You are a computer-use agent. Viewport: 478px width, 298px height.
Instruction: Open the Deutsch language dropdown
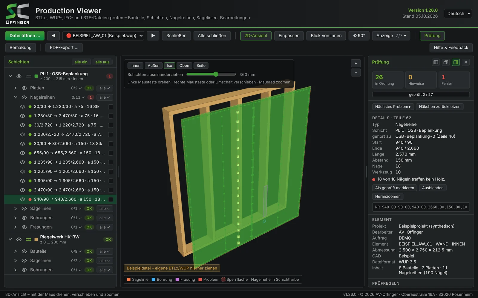click(458, 13)
